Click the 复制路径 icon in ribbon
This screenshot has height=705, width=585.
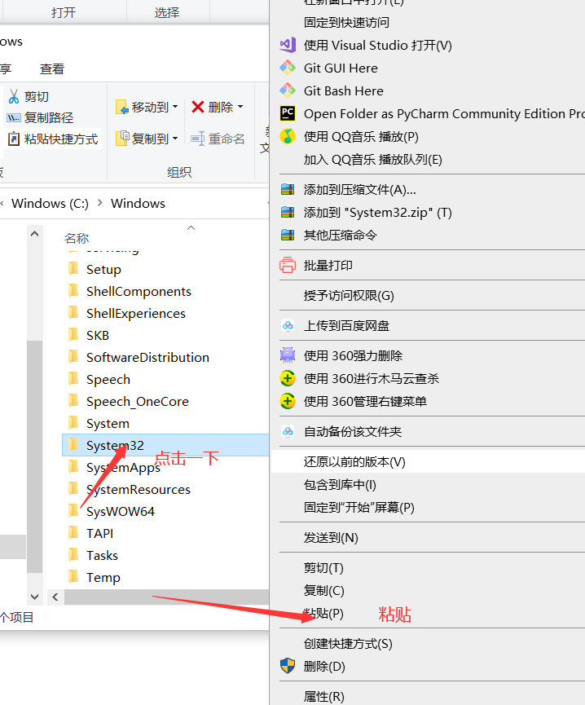14,118
